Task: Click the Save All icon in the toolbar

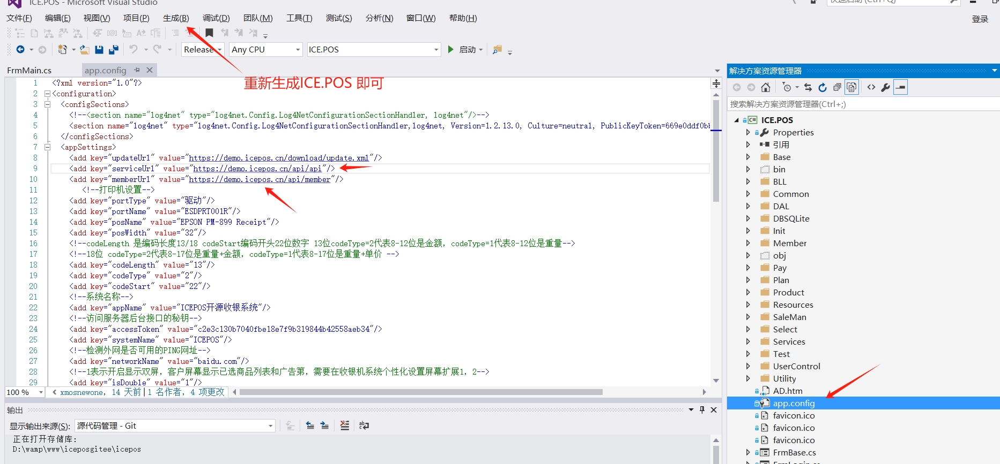Action: coord(114,49)
